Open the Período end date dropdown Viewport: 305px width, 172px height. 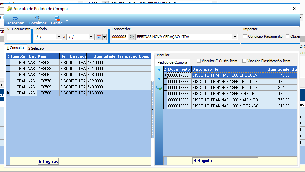(91, 37)
